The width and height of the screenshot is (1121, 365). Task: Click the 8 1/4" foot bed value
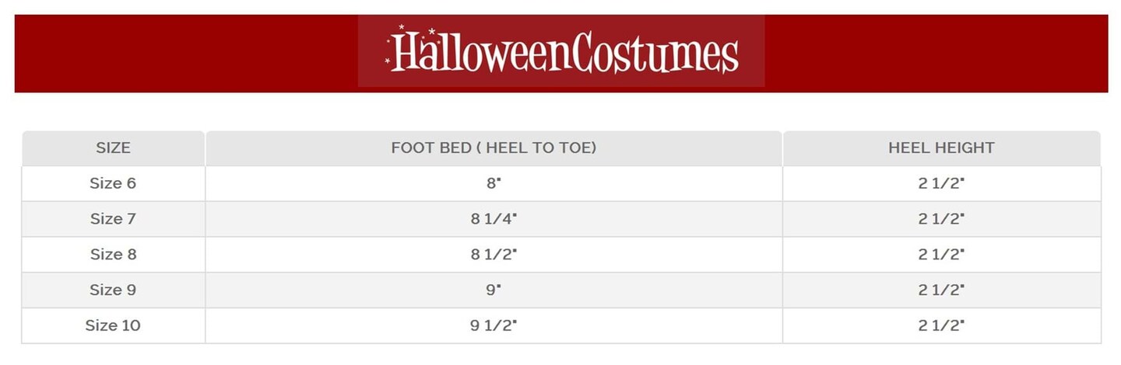494,219
